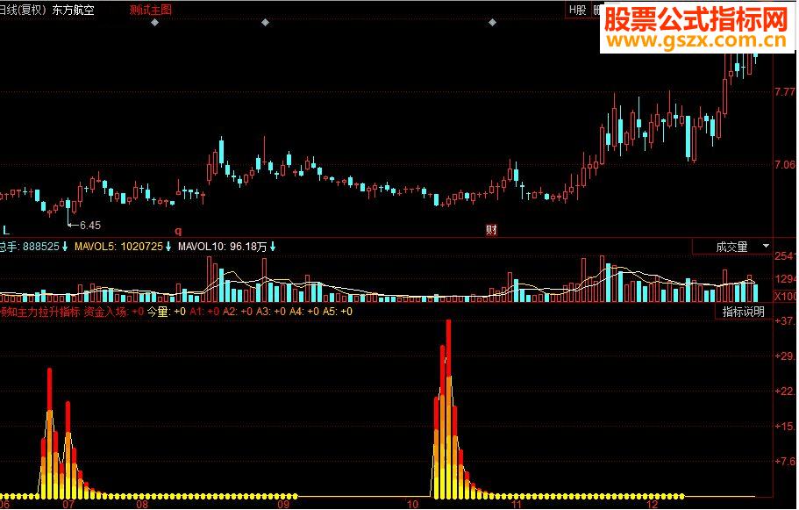Click the 东方航空 stock name

point(74,10)
